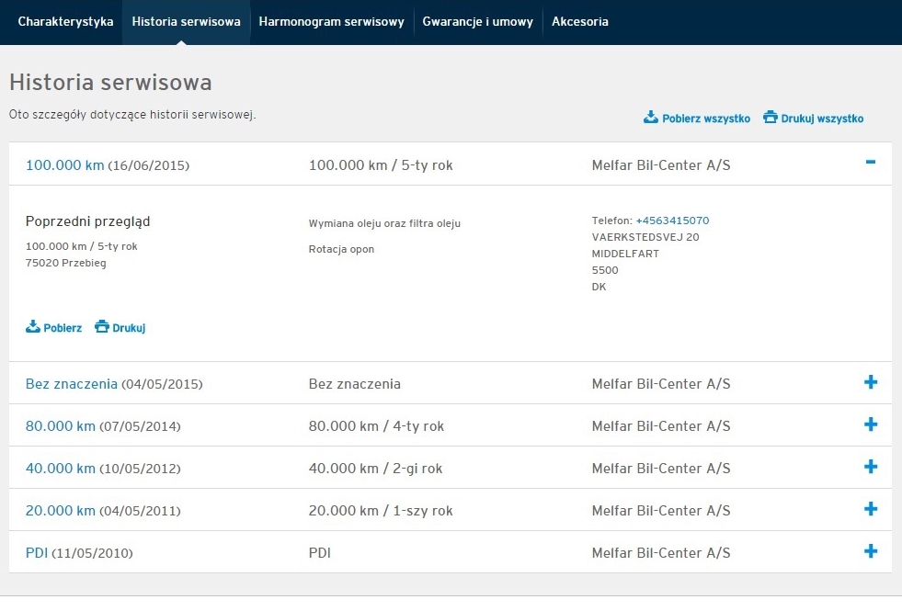Go to the Gwarancje i umowy tab
Viewport: 902px width, 611px height.
(x=477, y=21)
